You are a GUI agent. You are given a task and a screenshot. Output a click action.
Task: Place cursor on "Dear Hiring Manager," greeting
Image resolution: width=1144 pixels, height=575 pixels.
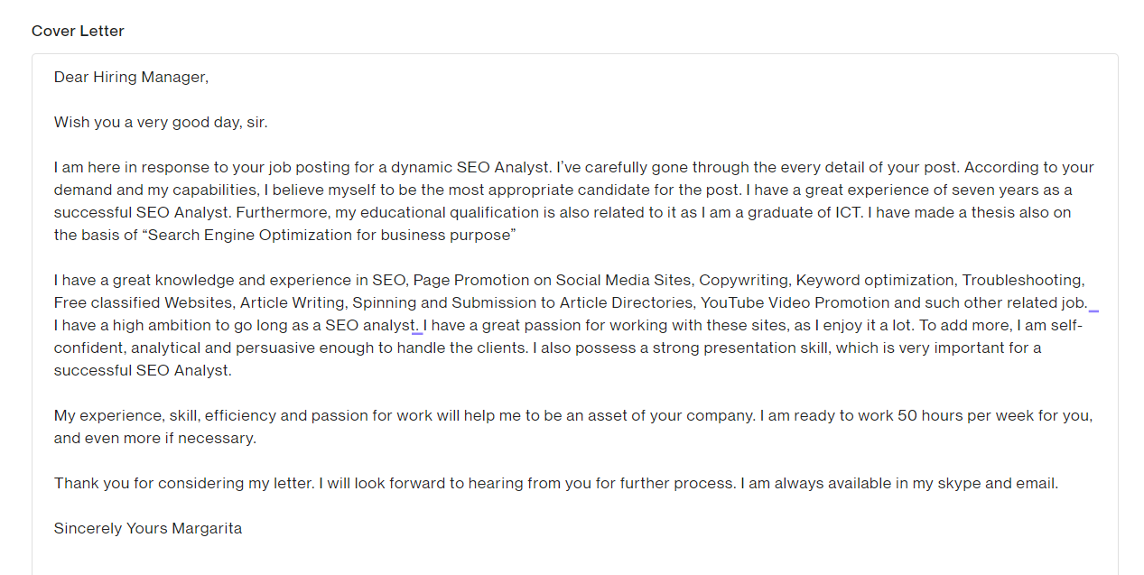[131, 78]
